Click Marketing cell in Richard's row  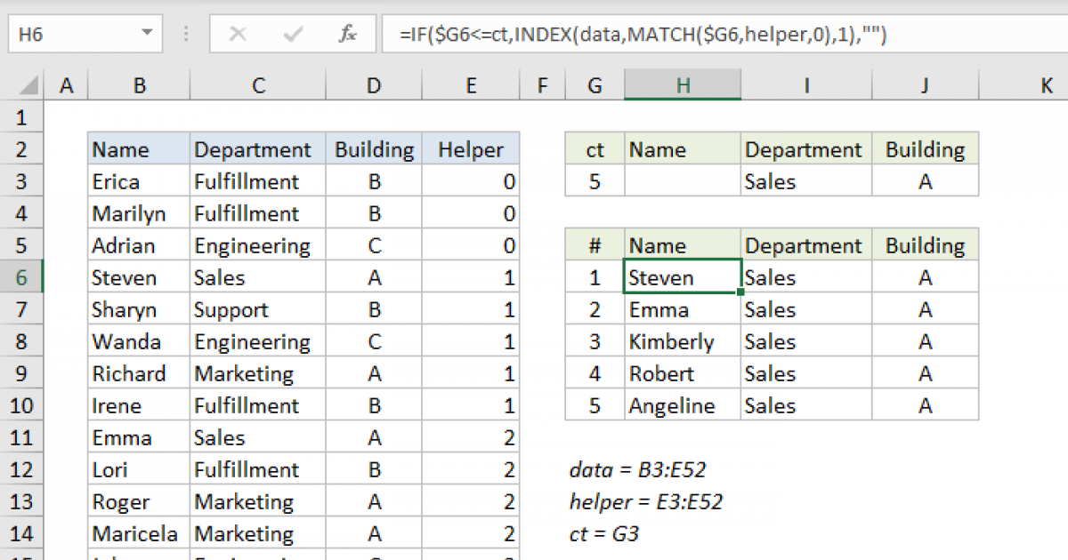pyautogui.click(x=258, y=373)
